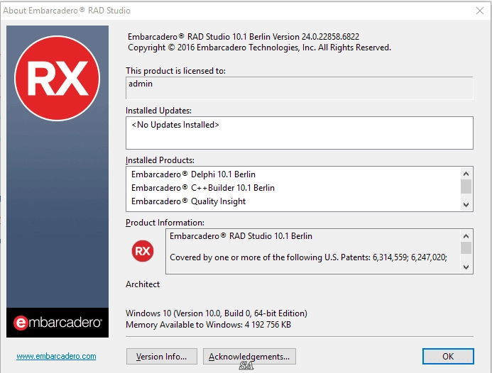Click the OK button
The width and height of the screenshot is (492, 373).
point(448,357)
